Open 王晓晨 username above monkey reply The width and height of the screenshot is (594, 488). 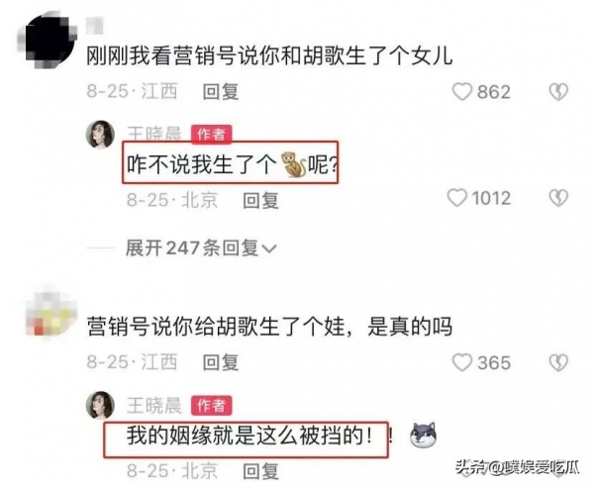[154, 134]
